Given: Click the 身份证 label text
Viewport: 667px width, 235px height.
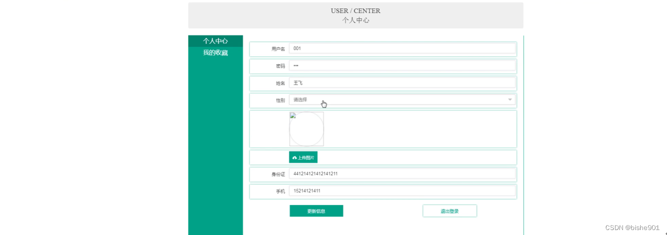Looking at the screenshot, I should [x=278, y=174].
